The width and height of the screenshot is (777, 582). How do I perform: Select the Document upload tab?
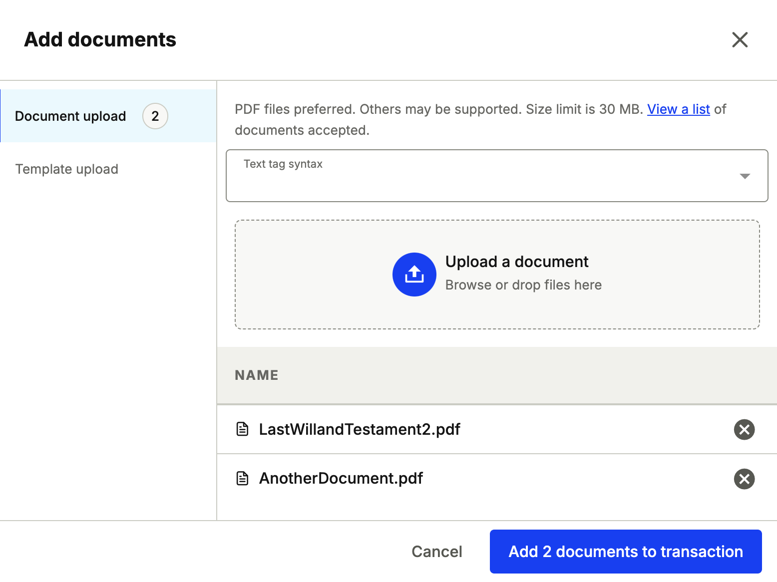tap(70, 116)
